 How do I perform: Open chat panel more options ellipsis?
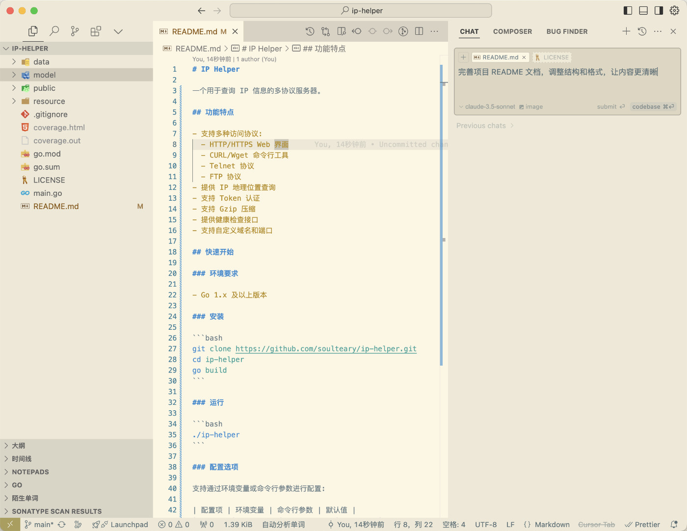click(x=658, y=31)
